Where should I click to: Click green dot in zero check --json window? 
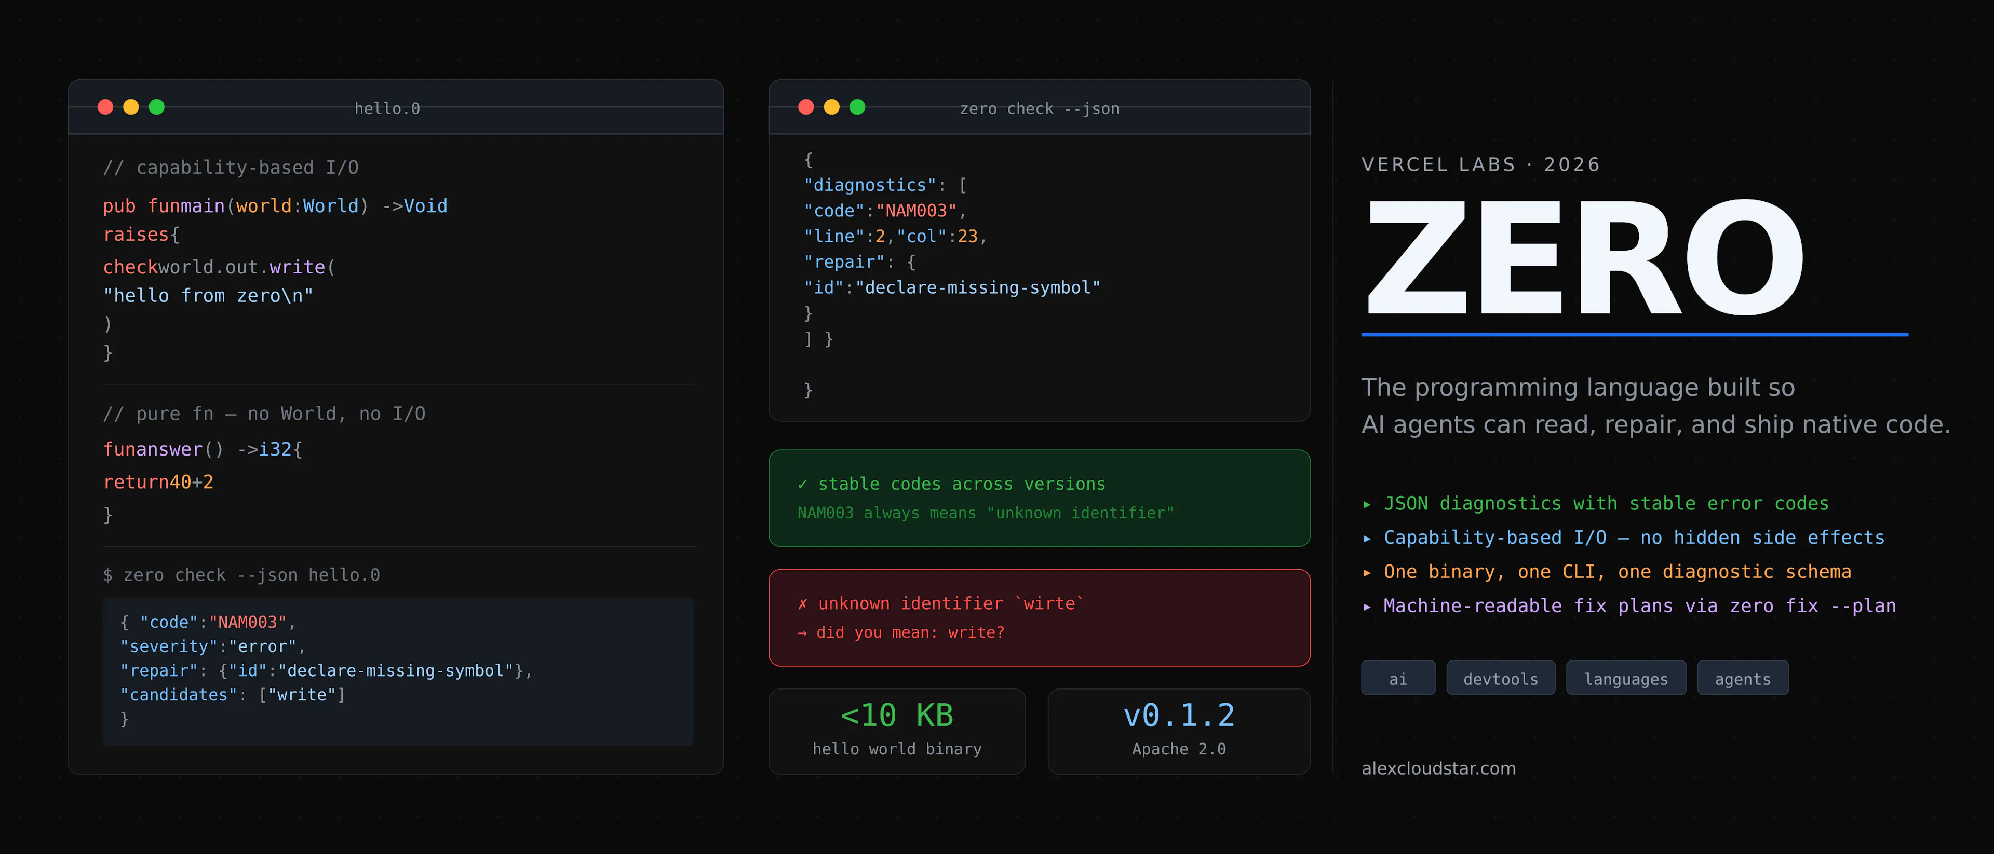click(857, 107)
